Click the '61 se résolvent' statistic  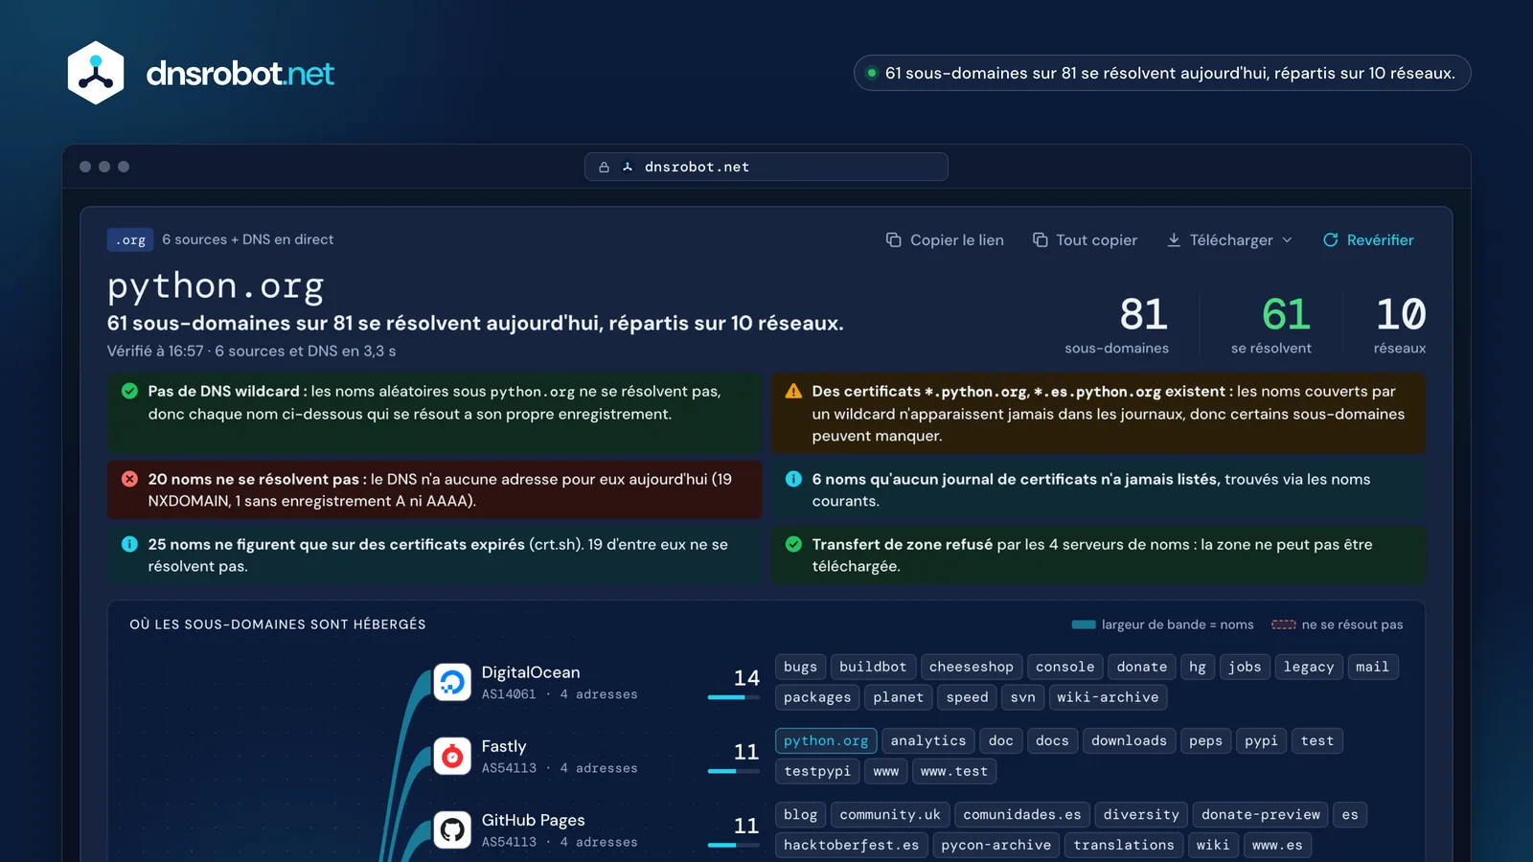point(1271,325)
